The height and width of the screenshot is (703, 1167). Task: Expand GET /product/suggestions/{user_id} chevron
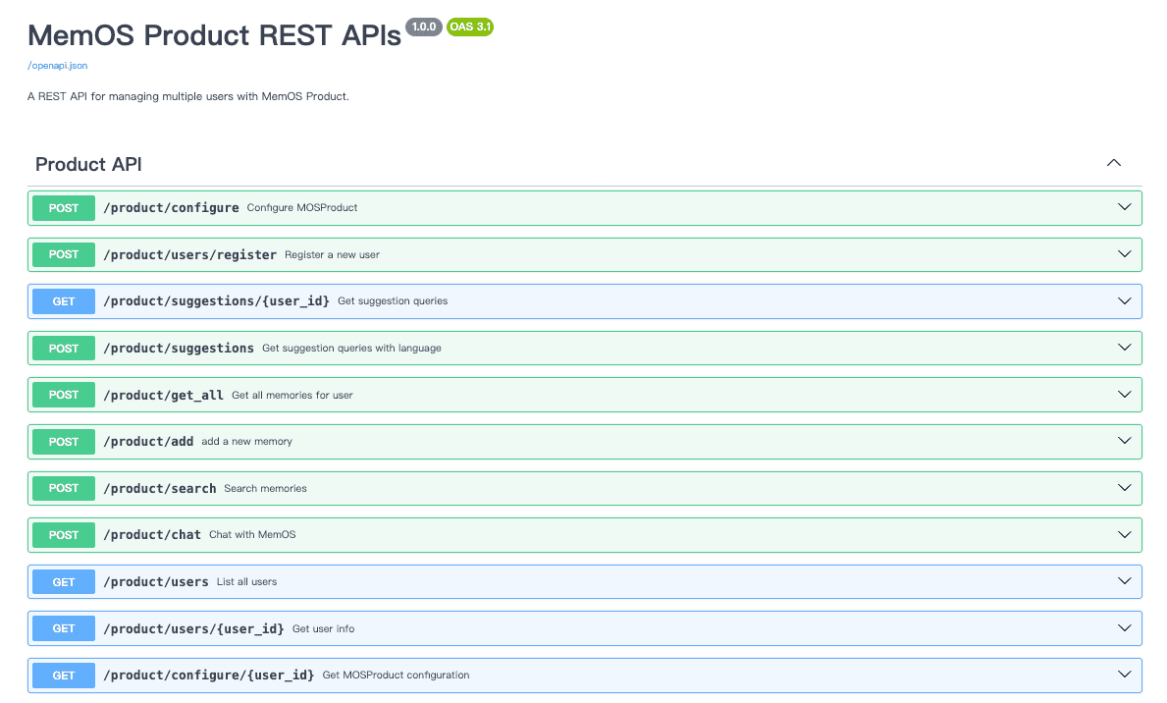pyautogui.click(x=1125, y=300)
